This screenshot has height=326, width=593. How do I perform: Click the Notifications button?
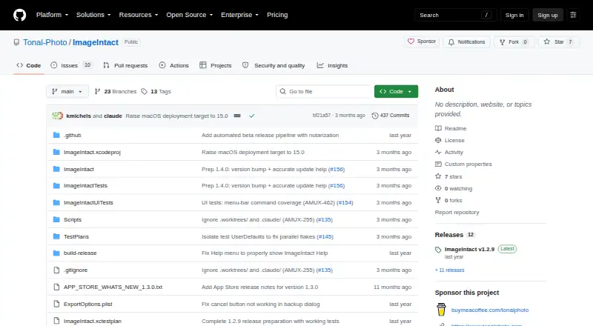pos(467,42)
